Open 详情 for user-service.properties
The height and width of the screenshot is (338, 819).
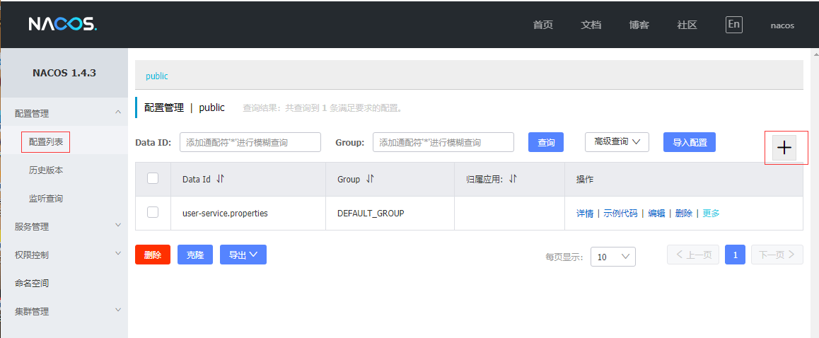point(584,213)
